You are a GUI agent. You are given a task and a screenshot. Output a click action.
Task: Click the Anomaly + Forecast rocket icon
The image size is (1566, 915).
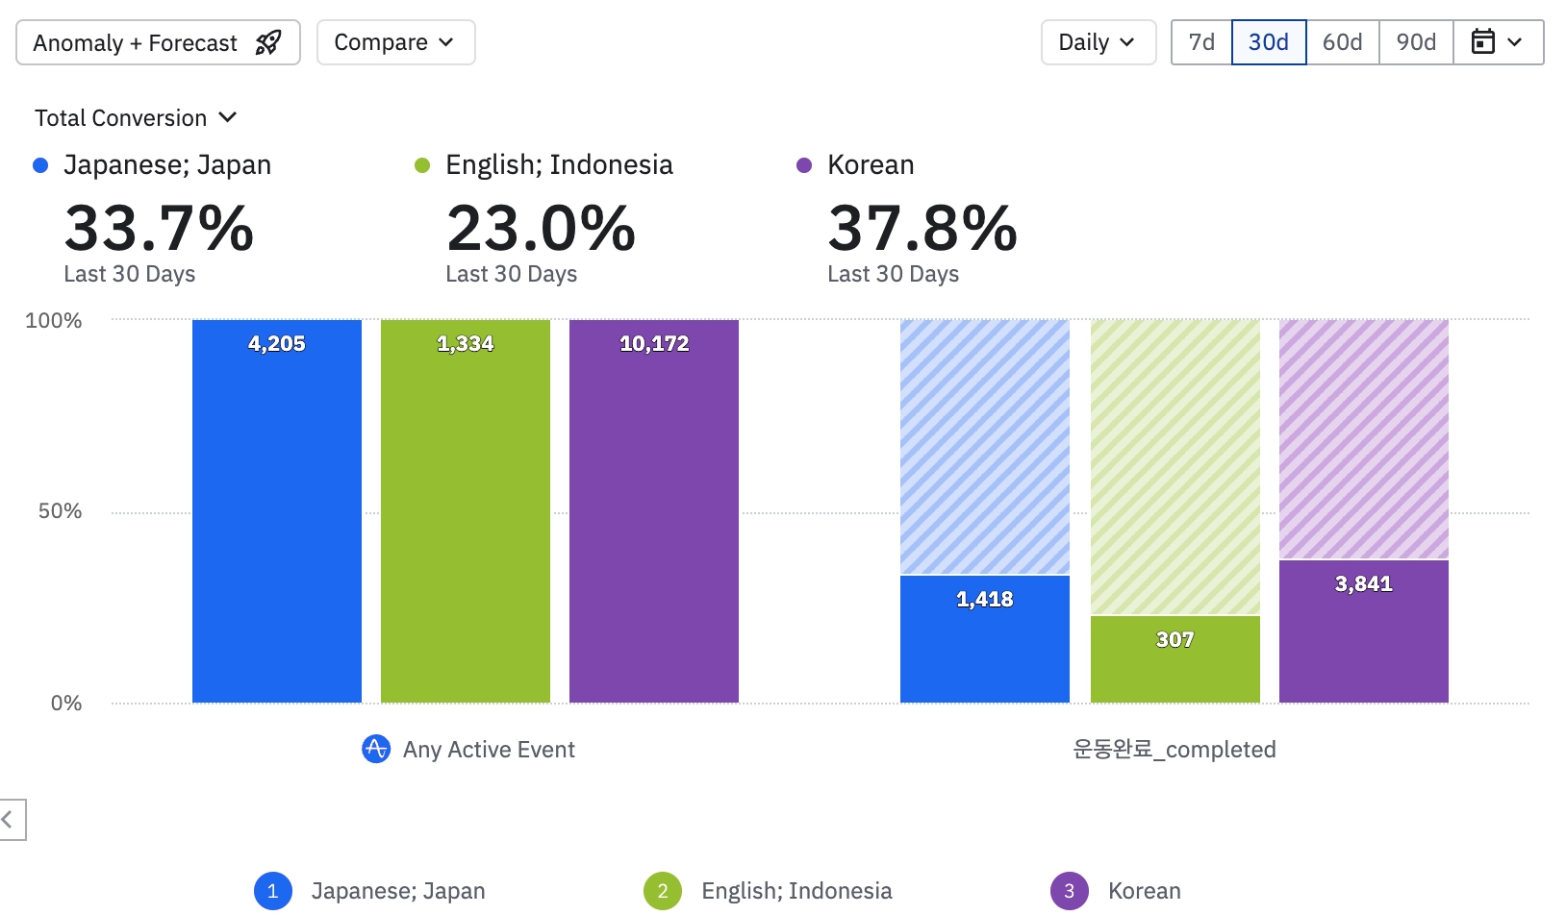pyautogui.click(x=268, y=43)
